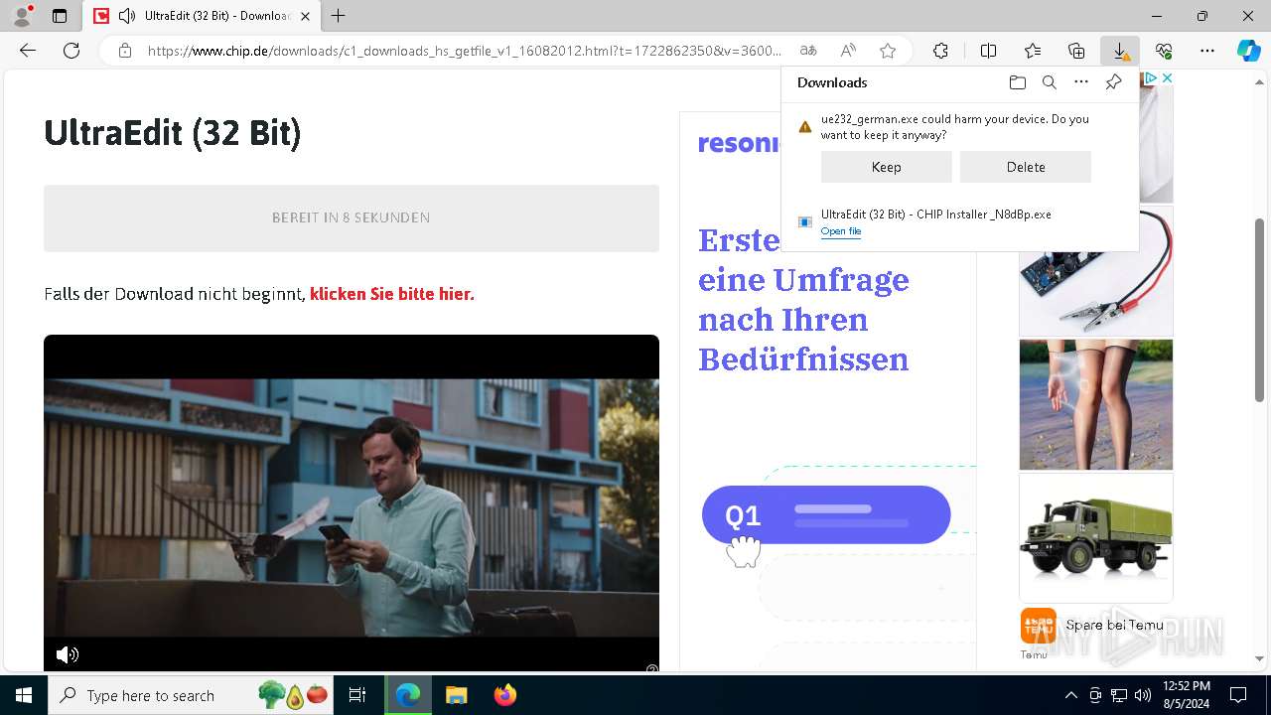Close the UltraEdit (32 Bit) tab
Image resolution: width=1271 pixels, height=715 pixels.
click(305, 16)
